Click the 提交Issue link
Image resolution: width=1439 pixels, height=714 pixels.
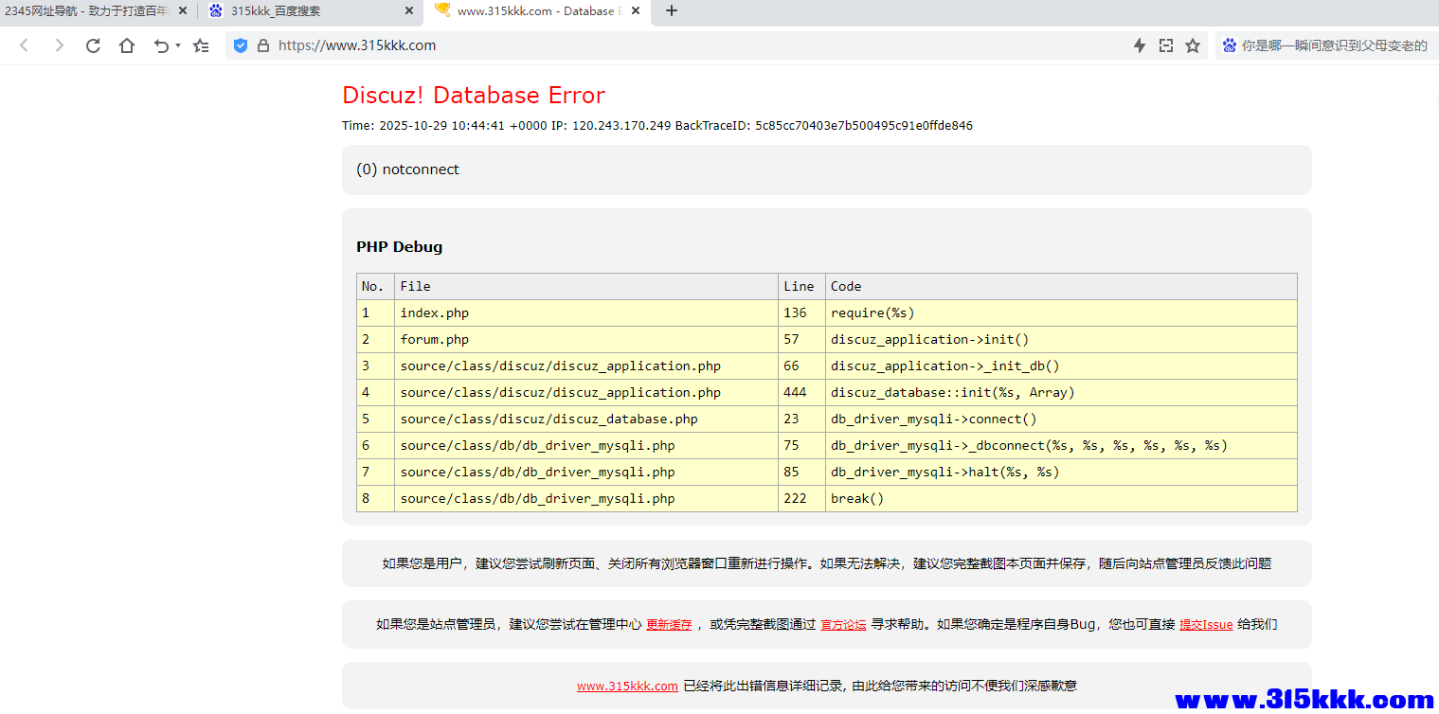(x=1205, y=624)
